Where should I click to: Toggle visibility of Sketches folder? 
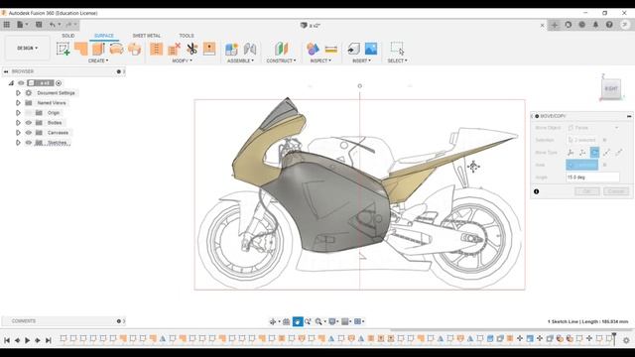pos(29,143)
